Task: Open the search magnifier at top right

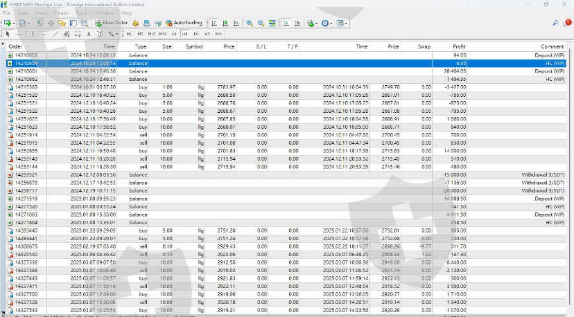Action: 556,23
